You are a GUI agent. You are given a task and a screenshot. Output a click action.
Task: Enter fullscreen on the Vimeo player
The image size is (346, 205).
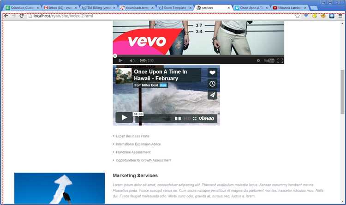(x=195, y=119)
